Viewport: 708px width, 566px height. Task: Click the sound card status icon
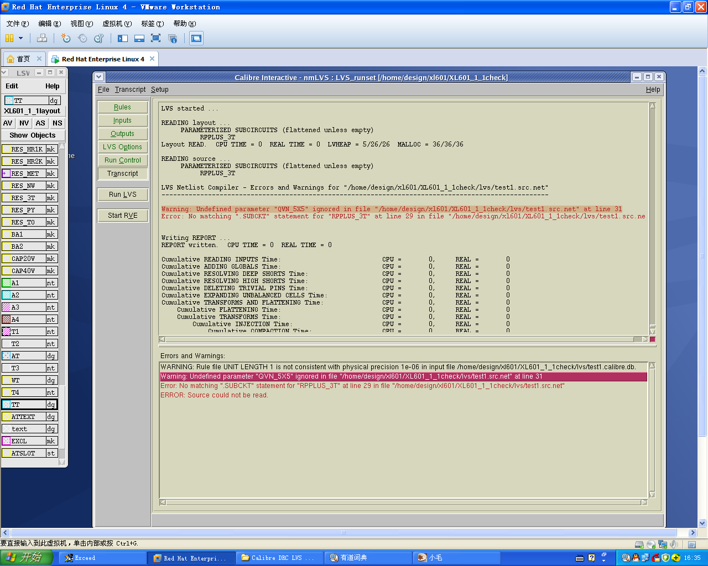[674, 544]
